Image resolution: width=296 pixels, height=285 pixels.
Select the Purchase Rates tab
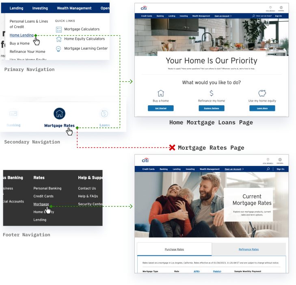pyautogui.click(x=174, y=249)
